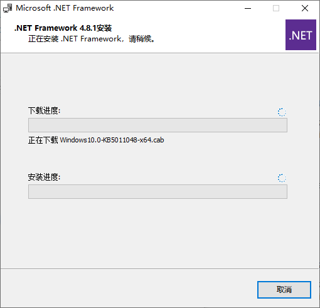Click the .NET Framework 4.8.1安装 heading
The height and width of the screenshot is (308, 320).
click(x=63, y=28)
